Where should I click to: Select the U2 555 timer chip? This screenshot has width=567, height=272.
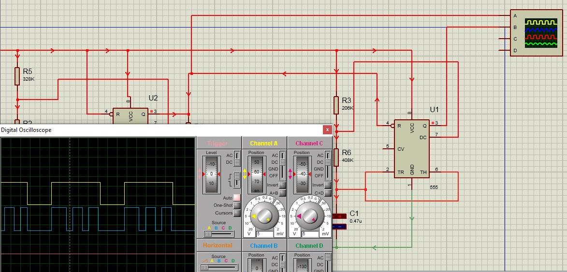pos(131,116)
